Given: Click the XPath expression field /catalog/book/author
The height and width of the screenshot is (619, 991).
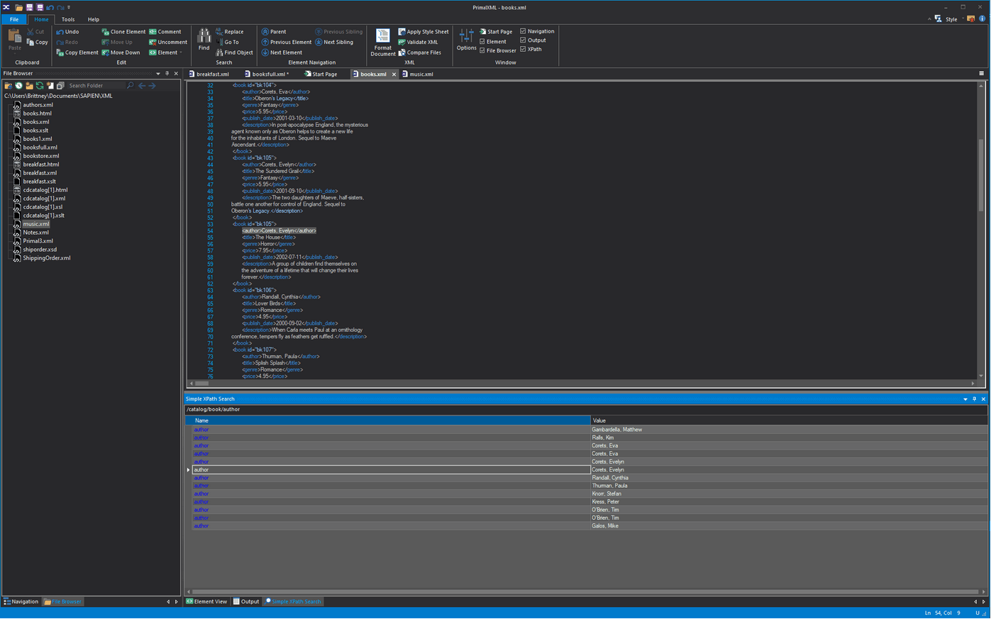Looking at the screenshot, I should coord(585,409).
